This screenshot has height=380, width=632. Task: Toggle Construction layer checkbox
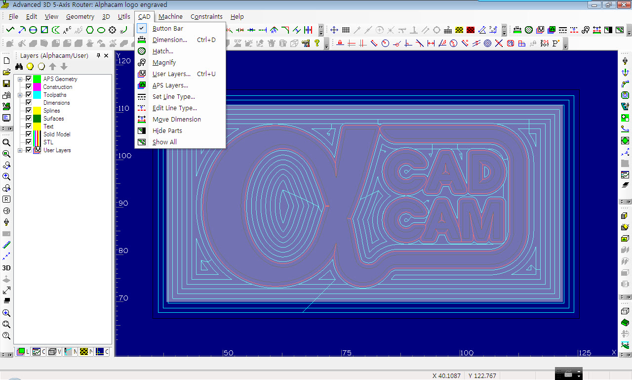point(29,87)
